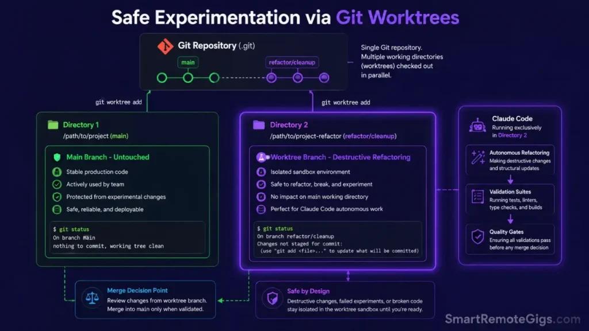The height and width of the screenshot is (331, 589).
Task: Click the icon next to Stable production code
Action: [x=57, y=172]
